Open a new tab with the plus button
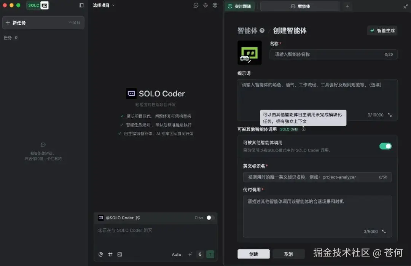Viewport: 411px width, 266px height. 347,6
